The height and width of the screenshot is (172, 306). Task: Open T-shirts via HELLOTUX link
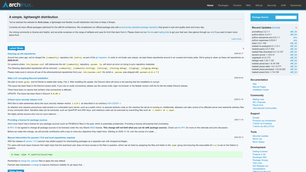coord(263,127)
